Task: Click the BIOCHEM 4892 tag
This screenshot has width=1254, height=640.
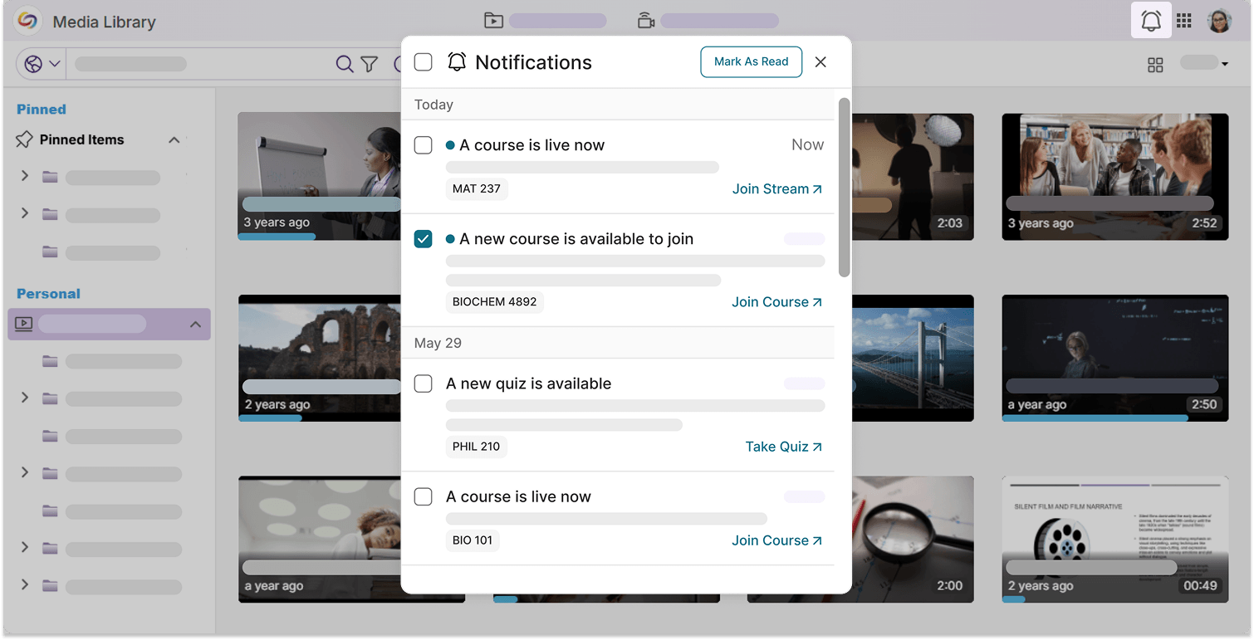Action: point(495,301)
